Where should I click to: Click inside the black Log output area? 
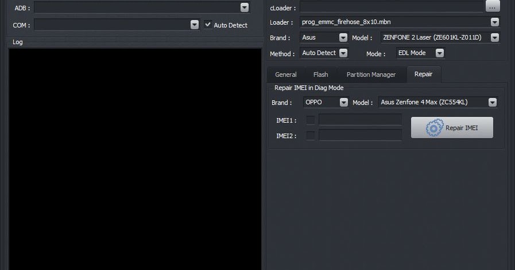point(135,159)
